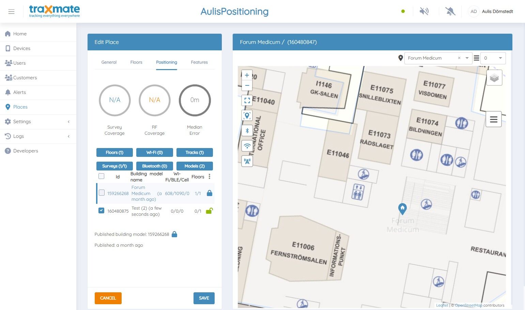Image resolution: width=525 pixels, height=310 pixels.
Task: Open the floor level 0 dropdown
Action: (493, 58)
